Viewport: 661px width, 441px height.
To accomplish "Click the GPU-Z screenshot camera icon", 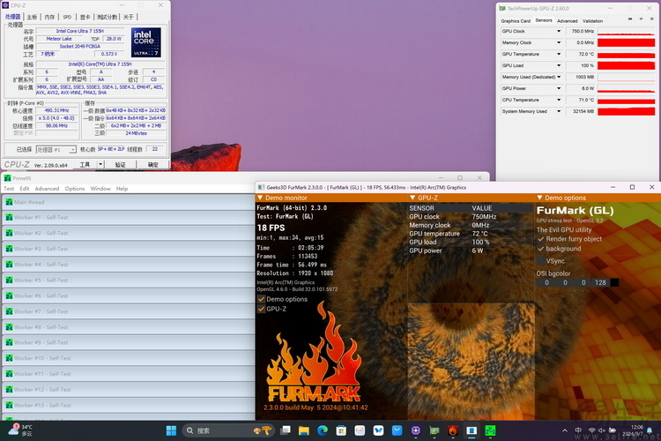I will [x=628, y=20].
